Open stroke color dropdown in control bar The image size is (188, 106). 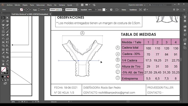(x=30, y=10)
